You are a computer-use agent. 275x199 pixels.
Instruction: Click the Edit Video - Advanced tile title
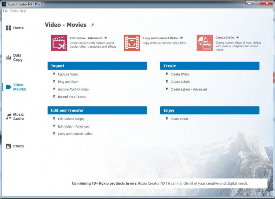point(86,38)
